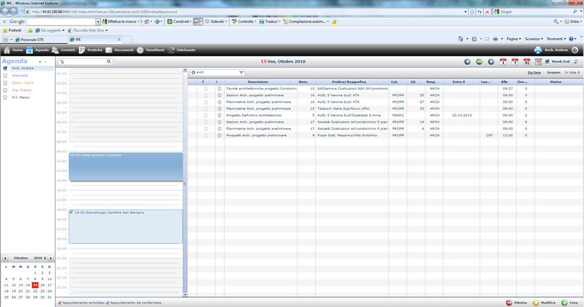Open the filter dropdown beside arch field

(241, 72)
